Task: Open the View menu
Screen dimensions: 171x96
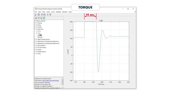Action: [x=44, y=12]
